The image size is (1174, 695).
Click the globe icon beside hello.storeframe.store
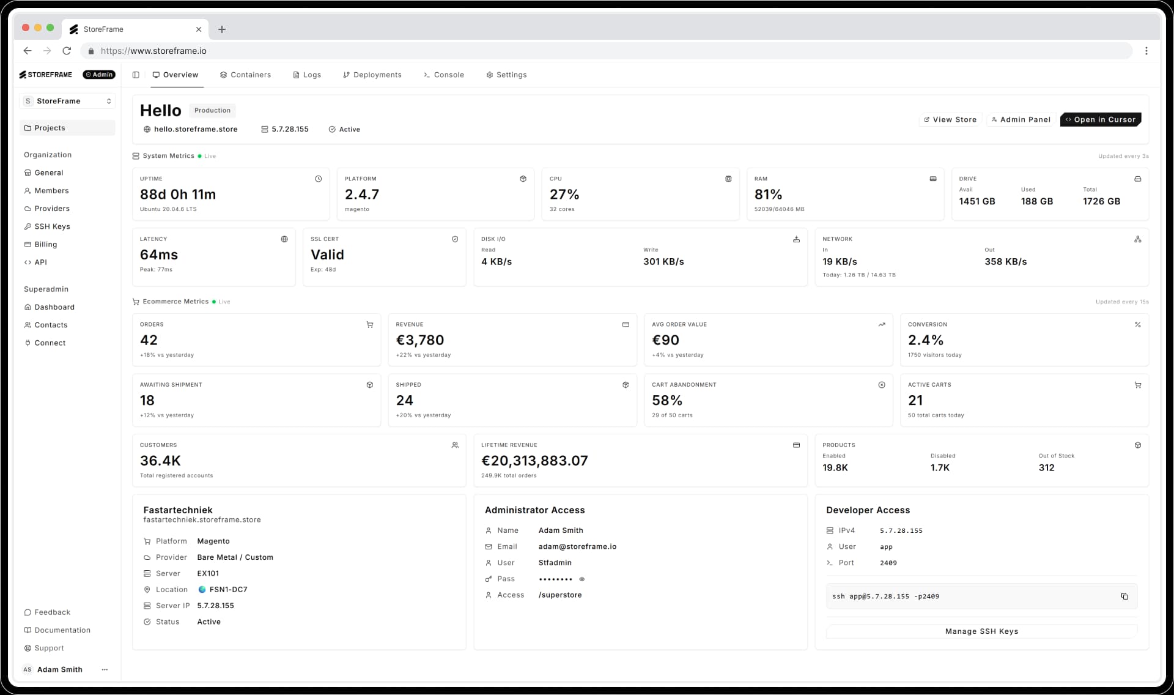tap(146, 129)
